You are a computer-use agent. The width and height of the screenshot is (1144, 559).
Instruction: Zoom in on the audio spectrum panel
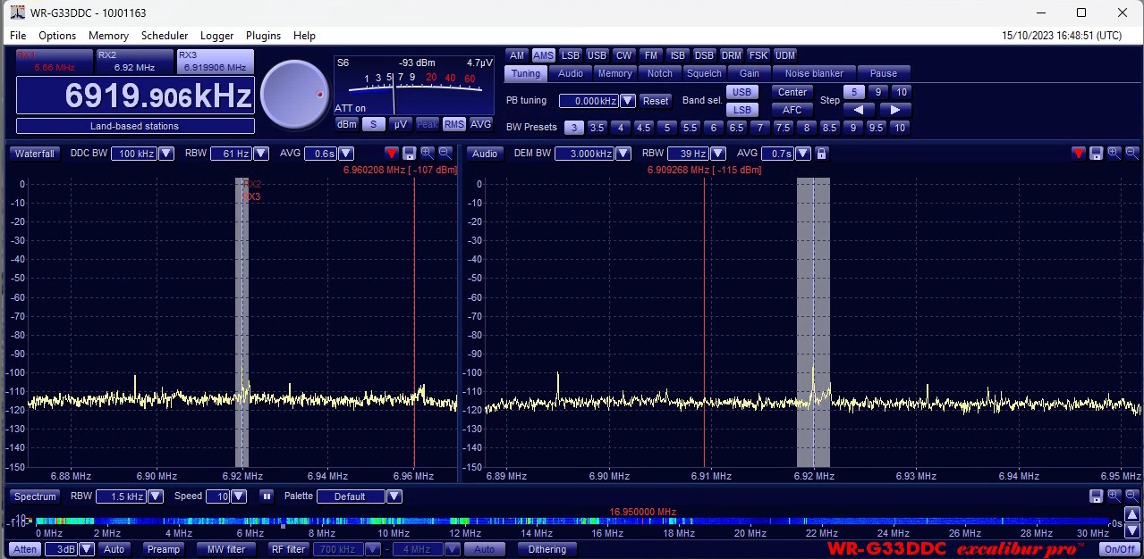pos(1114,154)
